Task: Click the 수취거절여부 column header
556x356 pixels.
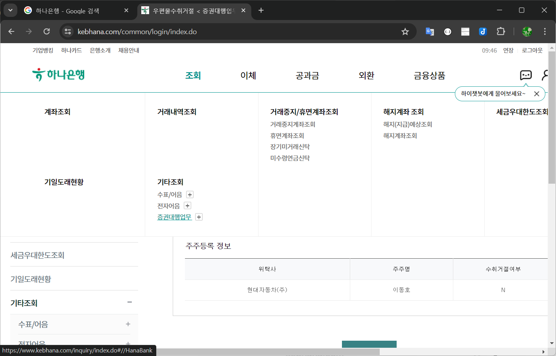Action: [x=503, y=269]
